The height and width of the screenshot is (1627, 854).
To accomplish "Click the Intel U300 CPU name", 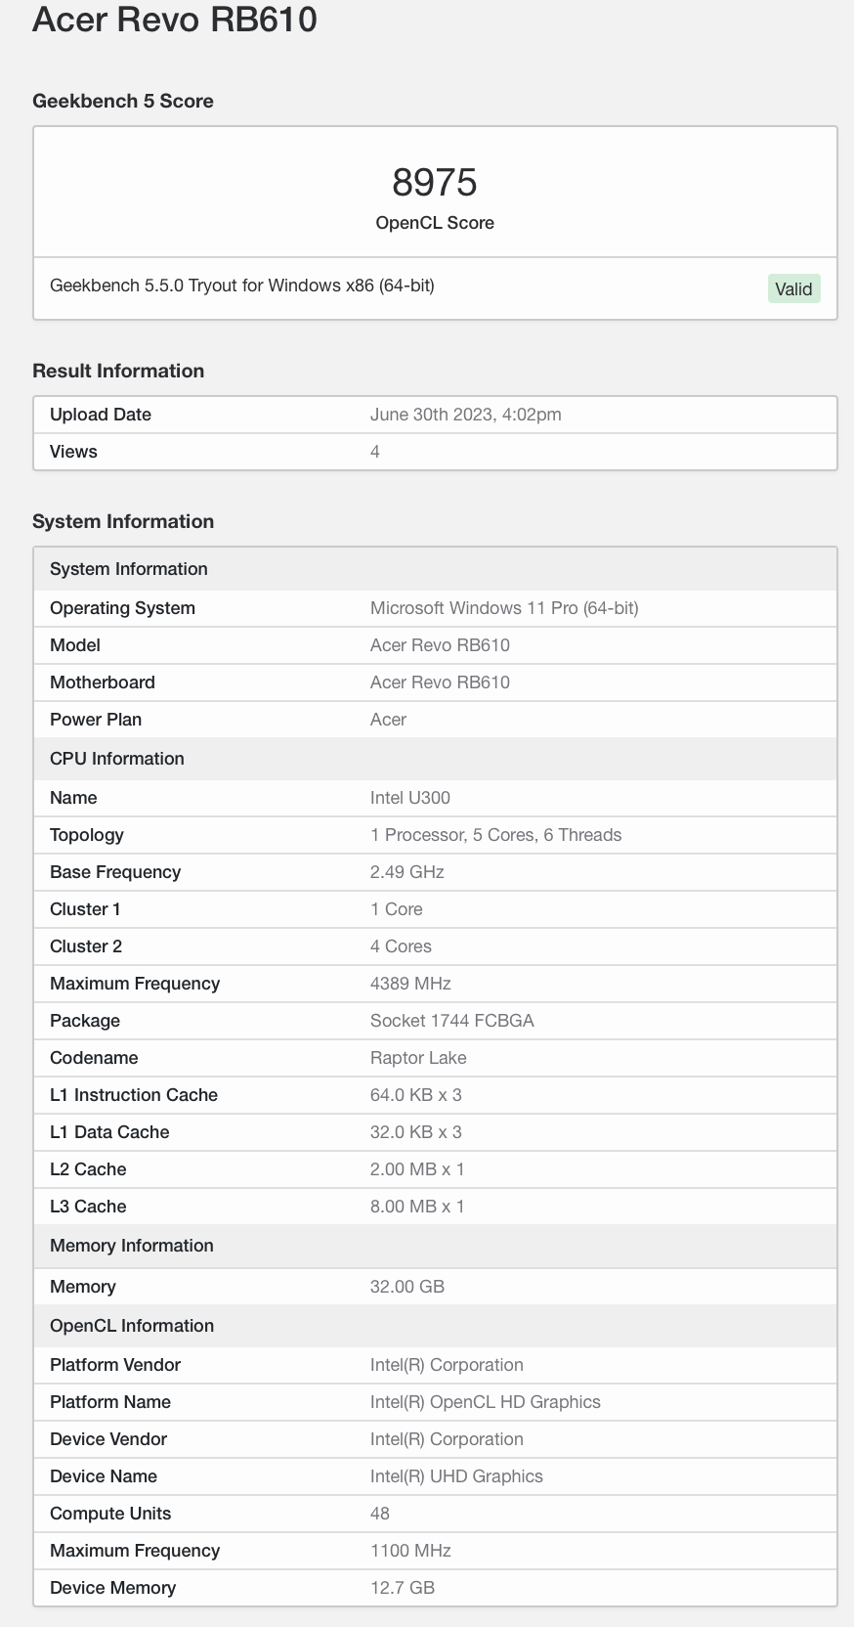I will tap(409, 798).
